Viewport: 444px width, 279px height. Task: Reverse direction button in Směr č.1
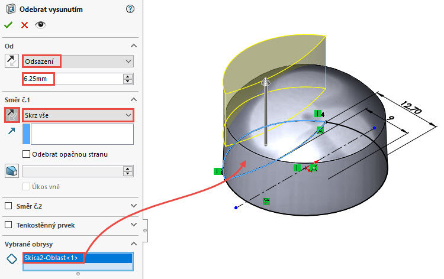point(12,115)
